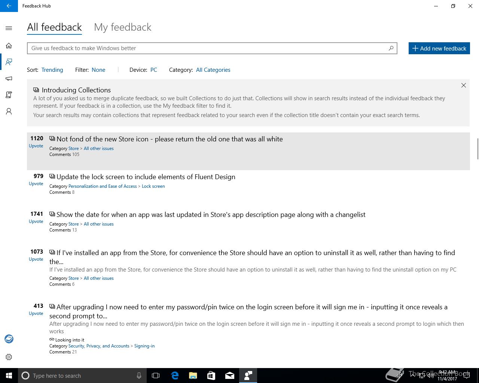Click collection icon beside changelist feedback
479x383 pixels.
coord(52,214)
